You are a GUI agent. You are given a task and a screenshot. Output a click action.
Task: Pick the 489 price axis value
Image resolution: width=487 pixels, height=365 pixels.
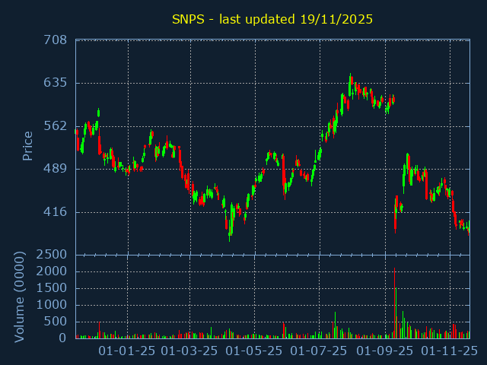click(54, 169)
